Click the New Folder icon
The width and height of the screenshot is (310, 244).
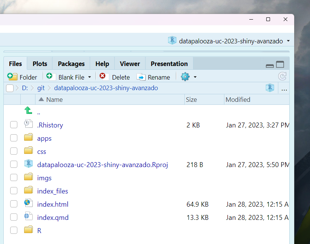click(x=13, y=77)
